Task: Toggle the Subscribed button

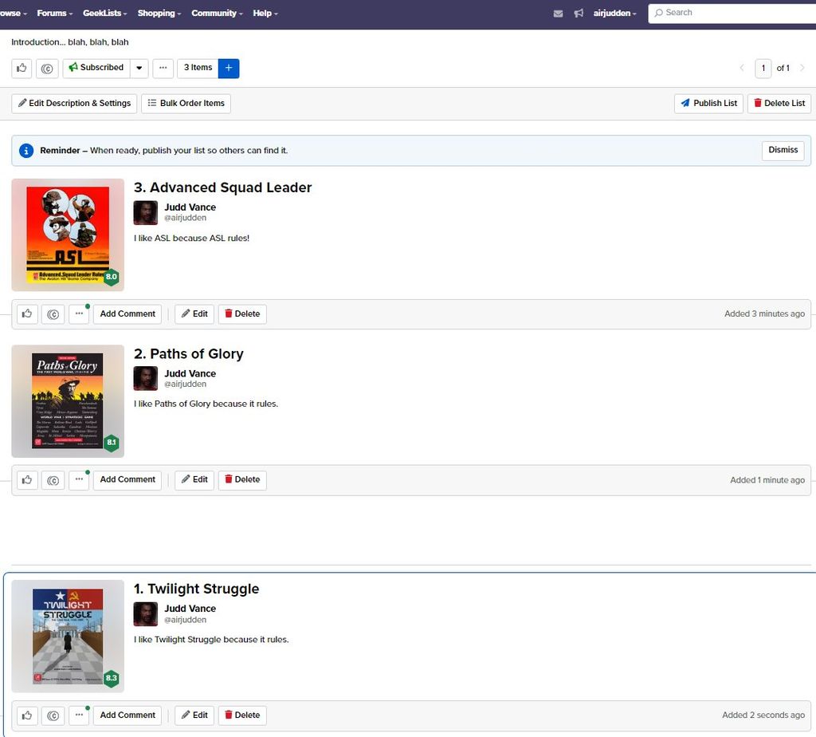Action: [x=96, y=69]
